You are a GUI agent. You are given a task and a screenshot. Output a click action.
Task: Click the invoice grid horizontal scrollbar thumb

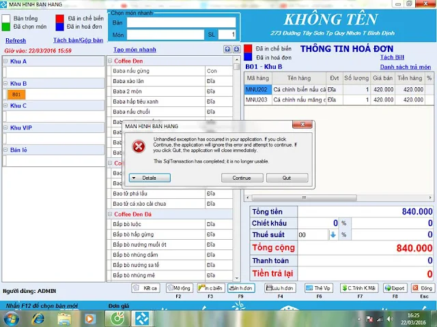pos(304,198)
